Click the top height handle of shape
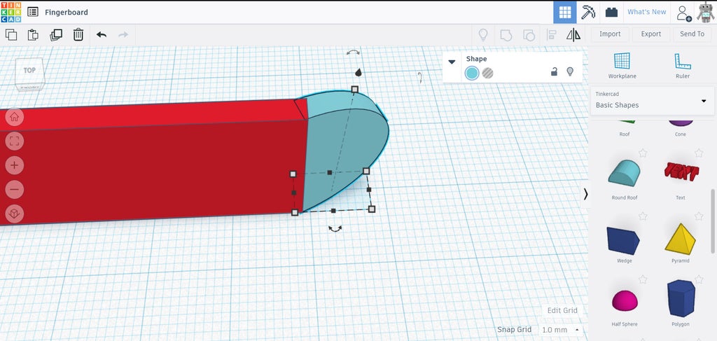Screen dimensions: 717x341 tap(354, 89)
